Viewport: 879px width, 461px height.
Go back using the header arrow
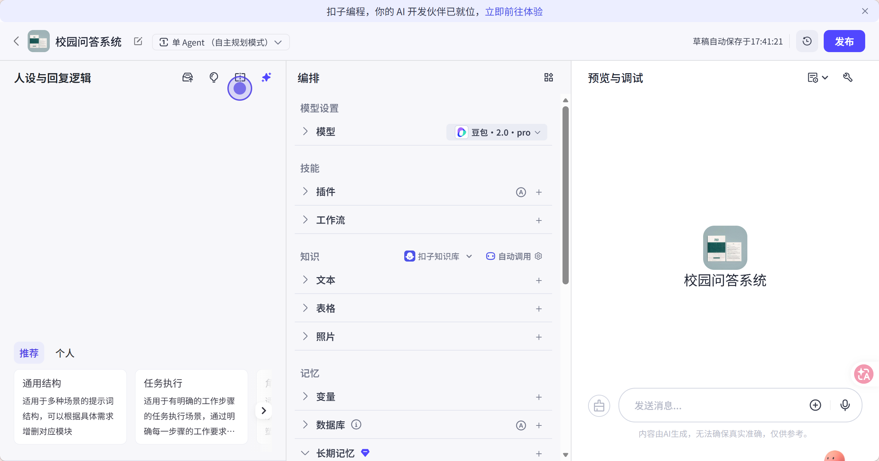16,41
